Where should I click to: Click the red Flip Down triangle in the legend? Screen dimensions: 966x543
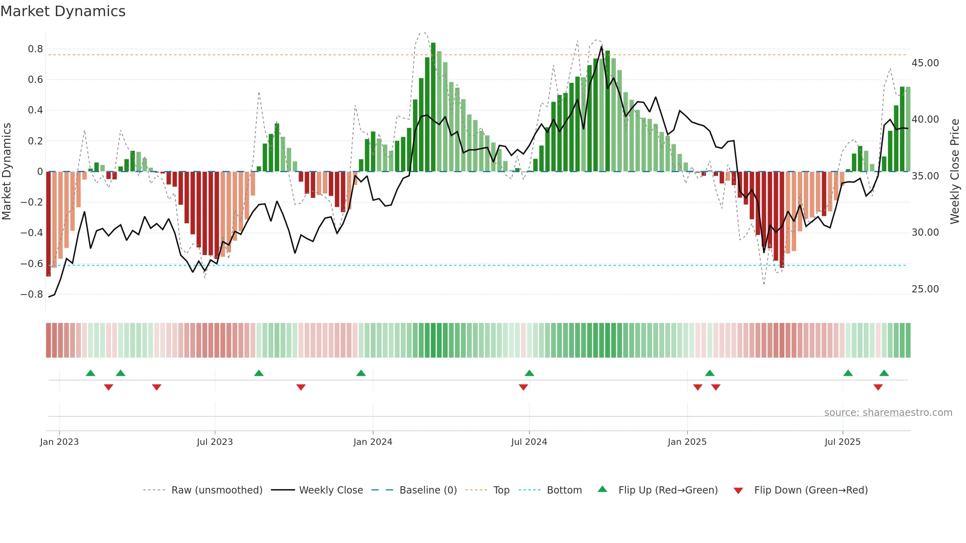click(738, 491)
